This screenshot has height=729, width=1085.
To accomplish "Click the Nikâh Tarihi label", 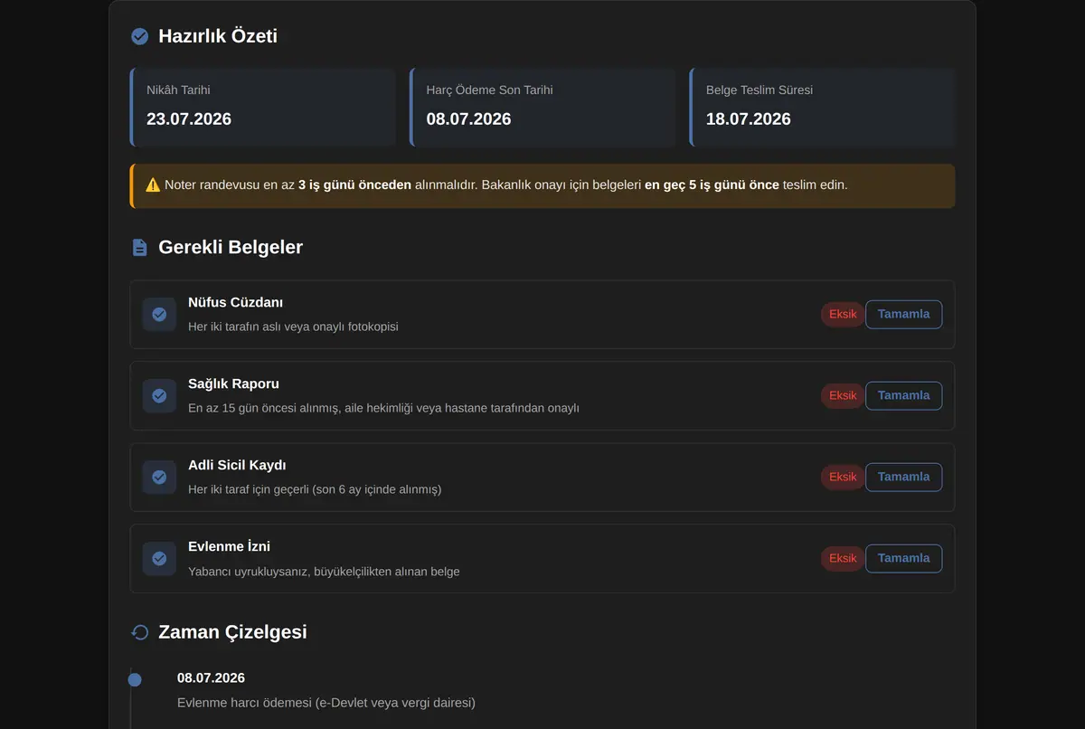I will tap(178, 90).
